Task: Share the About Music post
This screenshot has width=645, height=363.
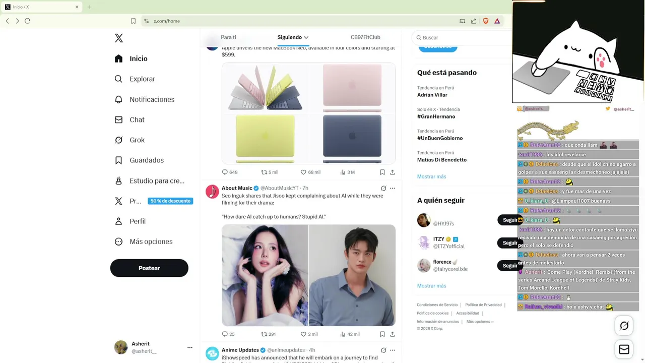Action: point(393,334)
